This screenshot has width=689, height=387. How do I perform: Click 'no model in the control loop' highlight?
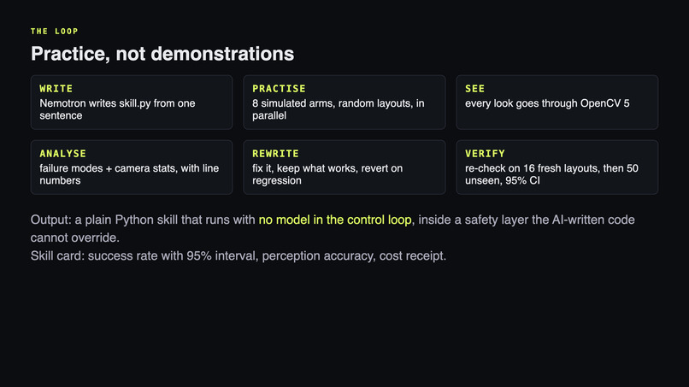pyautogui.click(x=335, y=220)
